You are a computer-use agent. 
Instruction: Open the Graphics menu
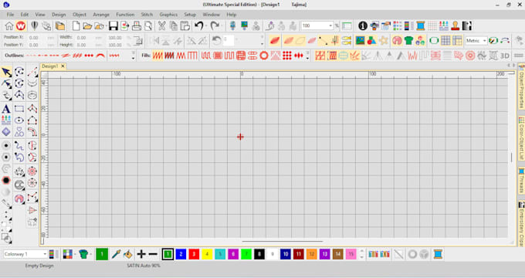pyautogui.click(x=168, y=15)
